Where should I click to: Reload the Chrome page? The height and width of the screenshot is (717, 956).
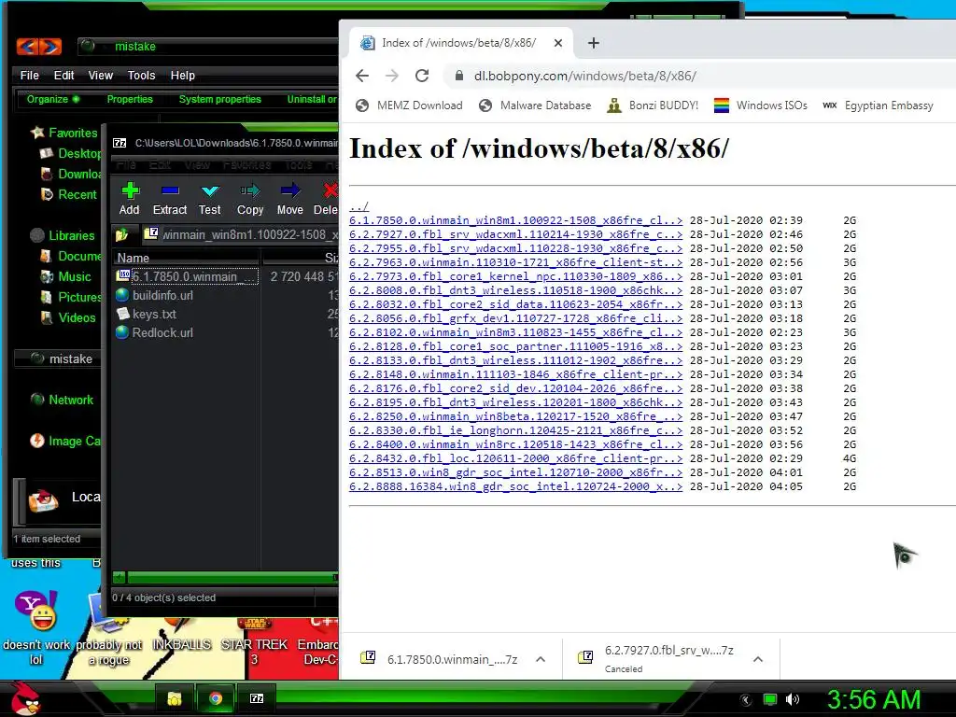[422, 76]
